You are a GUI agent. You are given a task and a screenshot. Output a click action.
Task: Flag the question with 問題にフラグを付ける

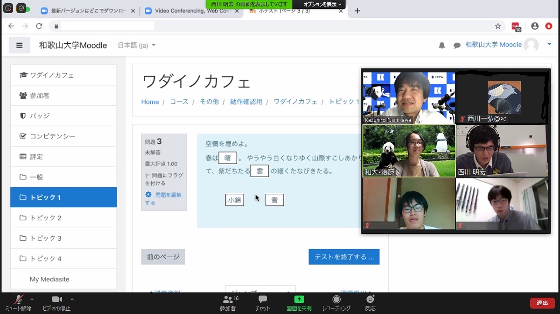[164, 179]
